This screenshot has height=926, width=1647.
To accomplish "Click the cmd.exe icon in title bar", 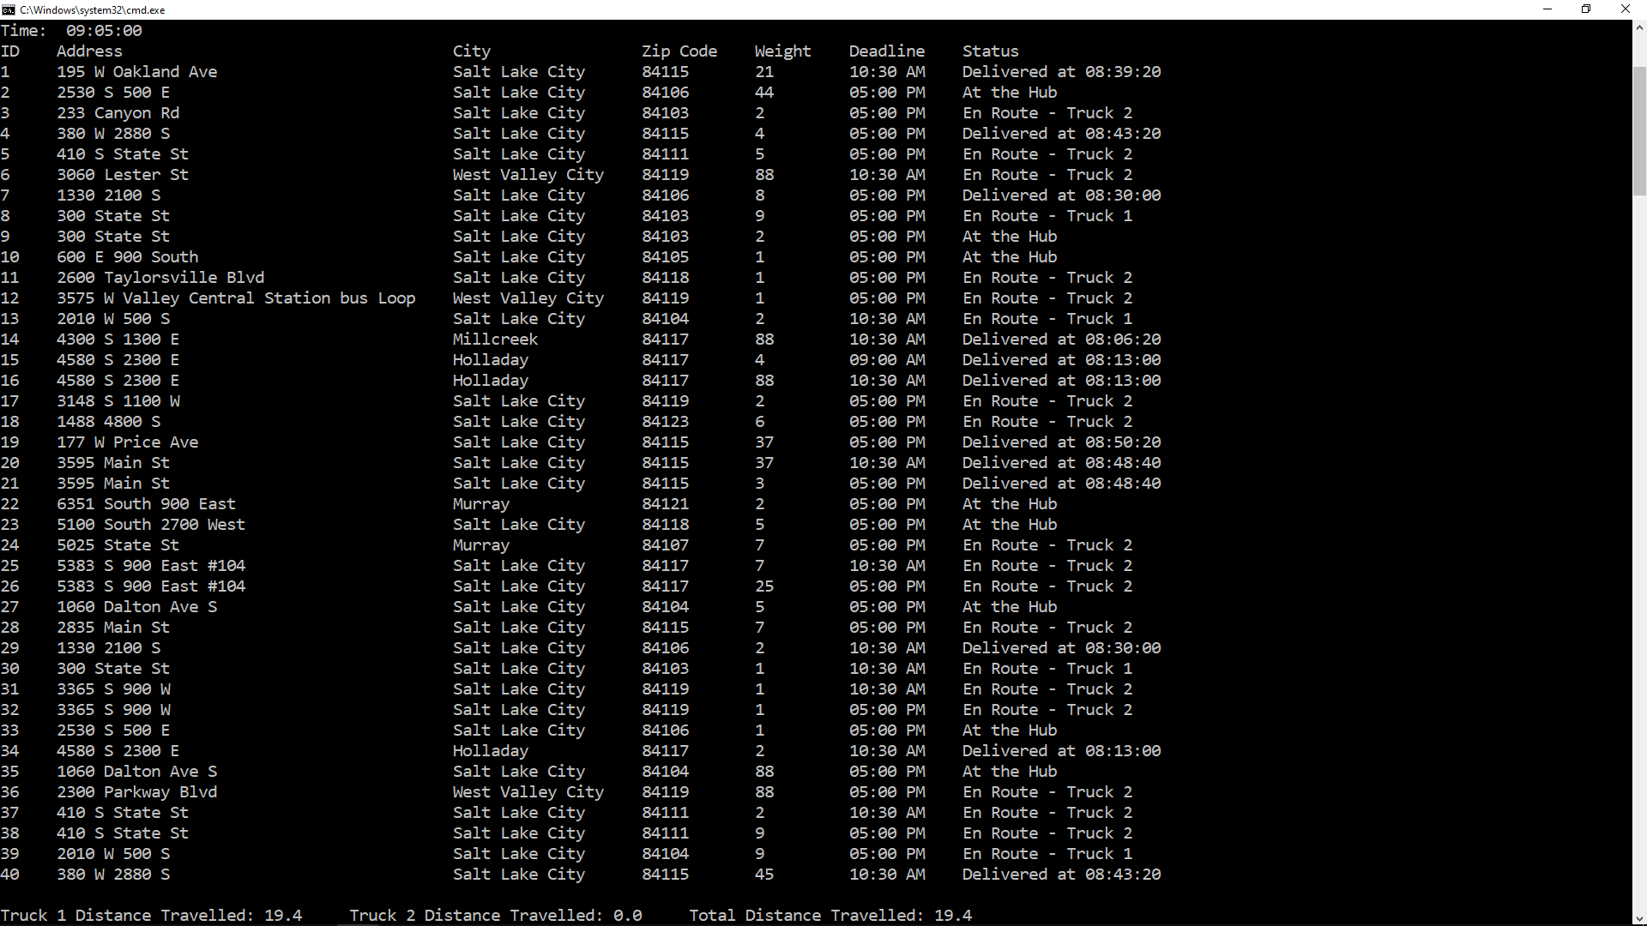I will (x=9, y=9).
